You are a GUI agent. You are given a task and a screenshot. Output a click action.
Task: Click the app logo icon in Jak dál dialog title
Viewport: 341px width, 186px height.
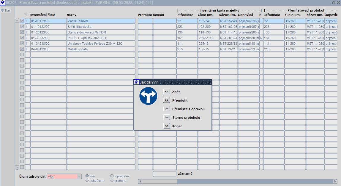pos(136,82)
